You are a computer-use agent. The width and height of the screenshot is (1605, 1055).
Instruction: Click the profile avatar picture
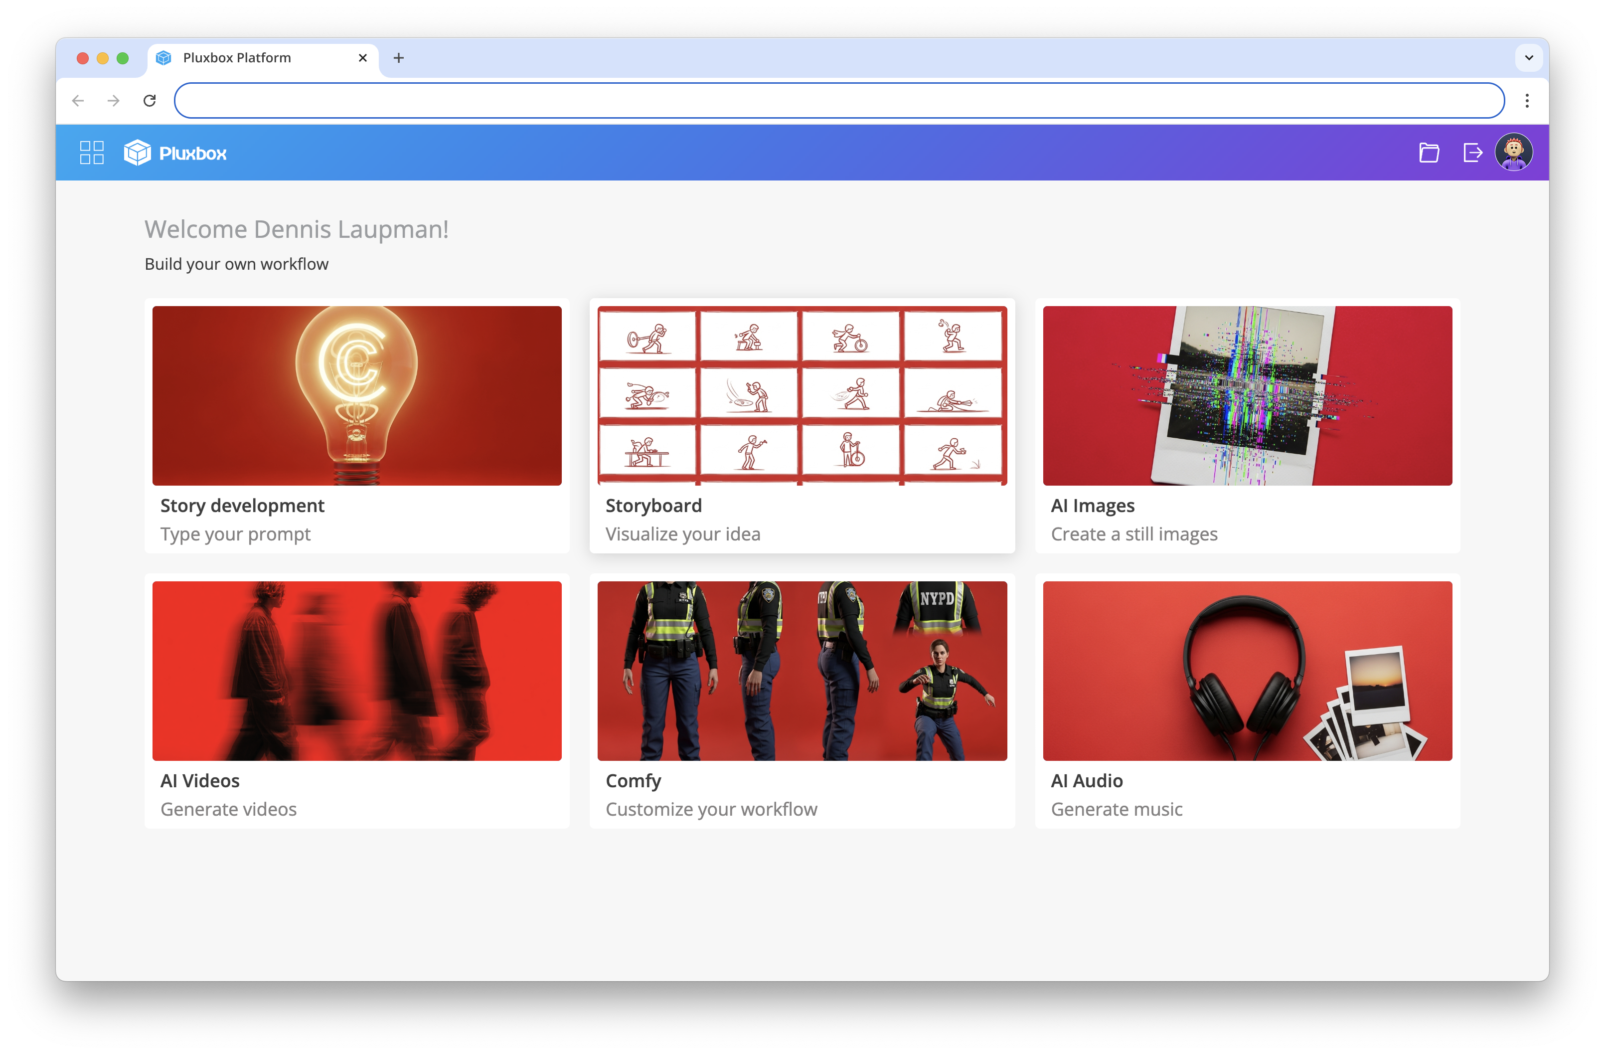tap(1514, 152)
